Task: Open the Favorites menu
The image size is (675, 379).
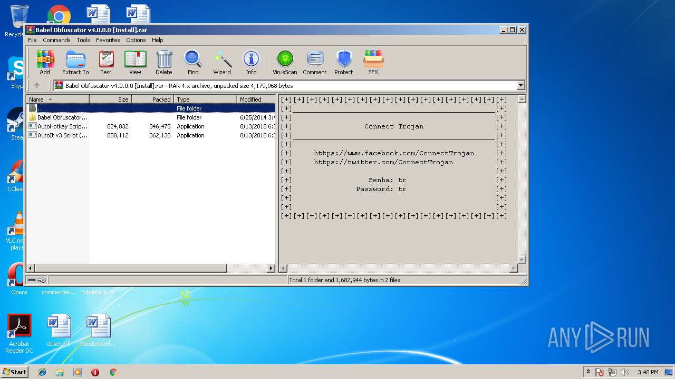Action: [x=108, y=40]
